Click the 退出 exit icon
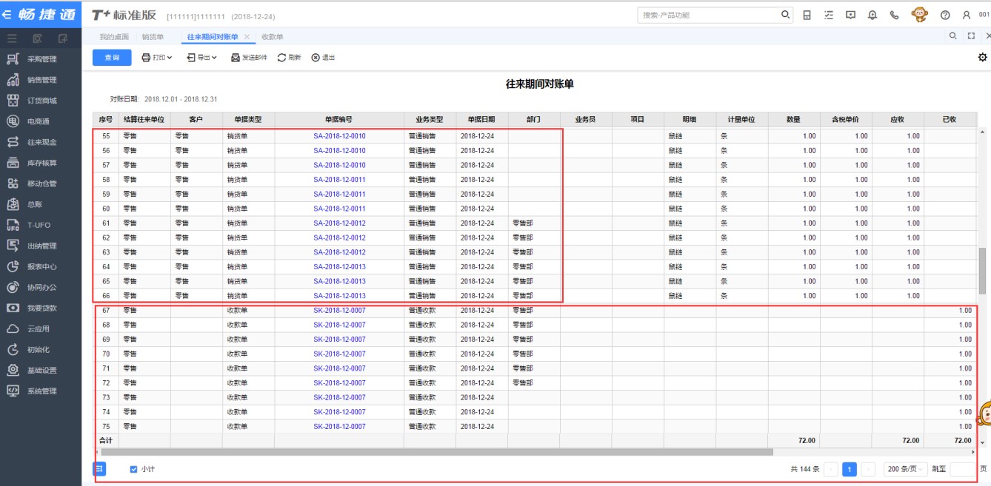The image size is (991, 486). click(323, 58)
